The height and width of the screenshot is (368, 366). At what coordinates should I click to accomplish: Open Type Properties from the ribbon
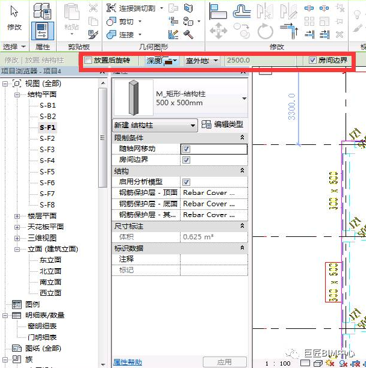(42, 11)
